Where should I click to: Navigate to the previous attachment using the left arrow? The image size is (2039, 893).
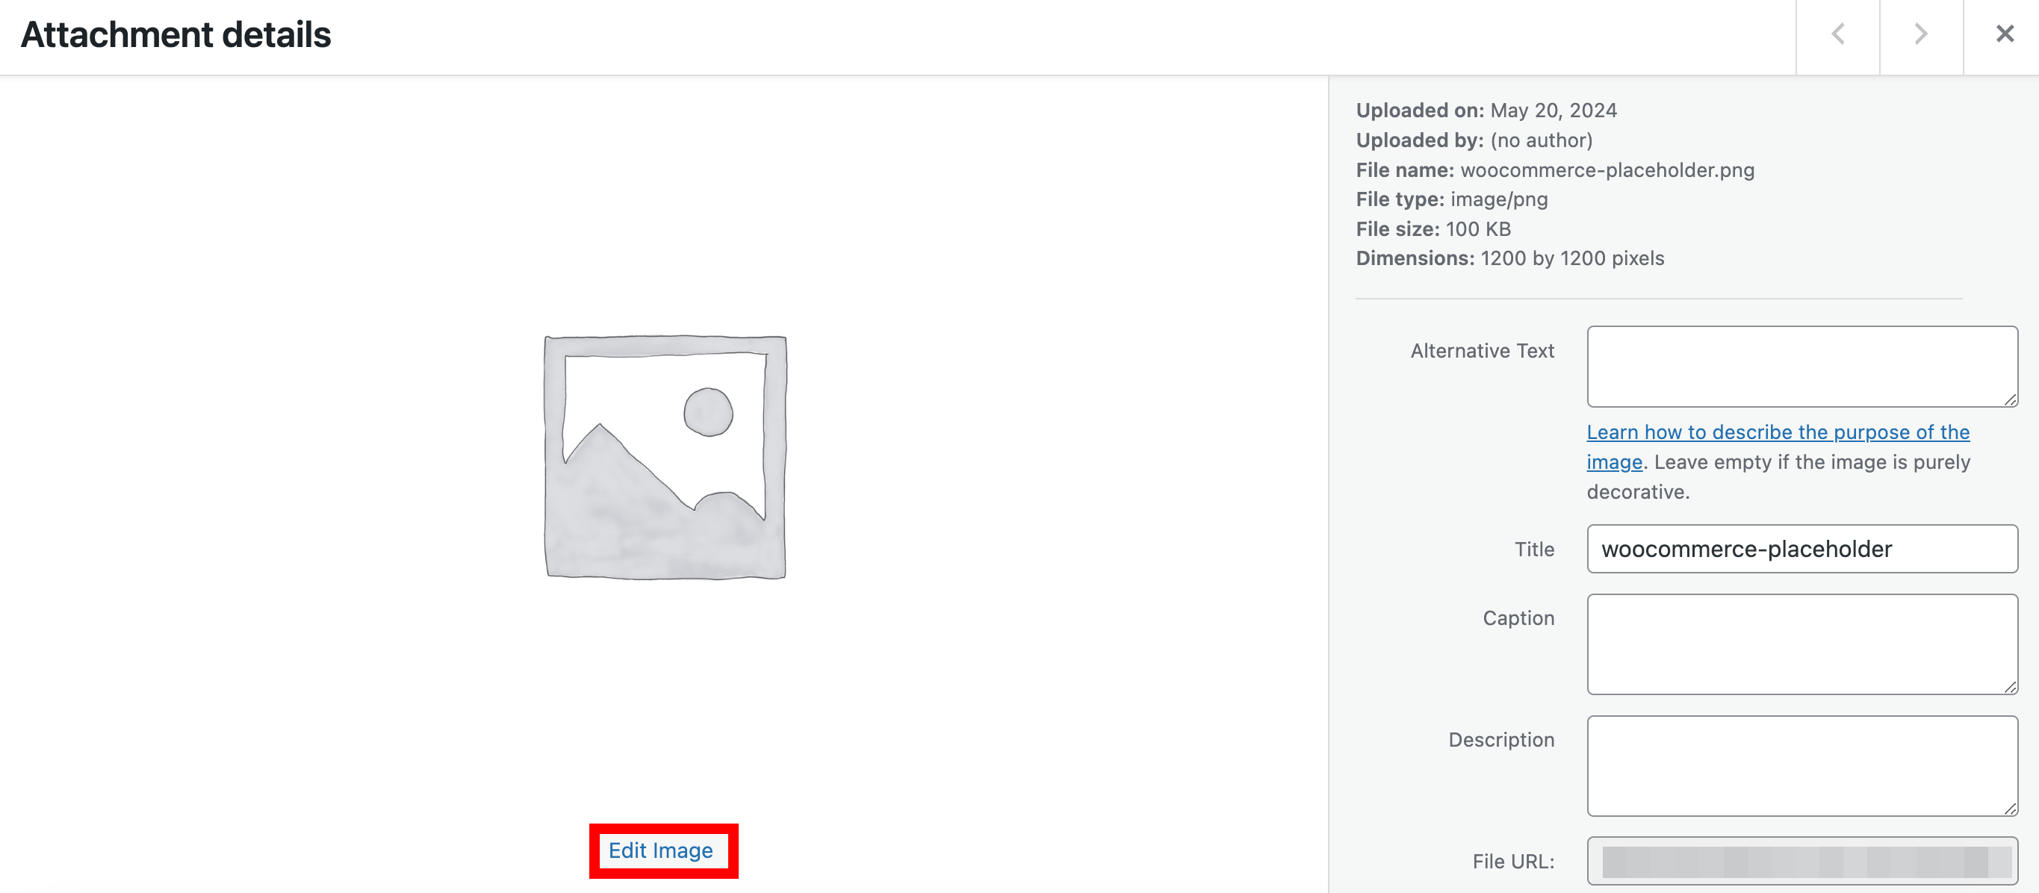point(1838,34)
